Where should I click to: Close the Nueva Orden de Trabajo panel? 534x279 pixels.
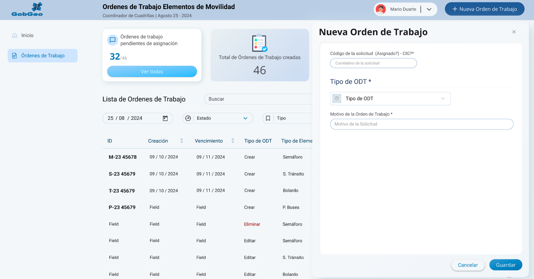click(514, 32)
